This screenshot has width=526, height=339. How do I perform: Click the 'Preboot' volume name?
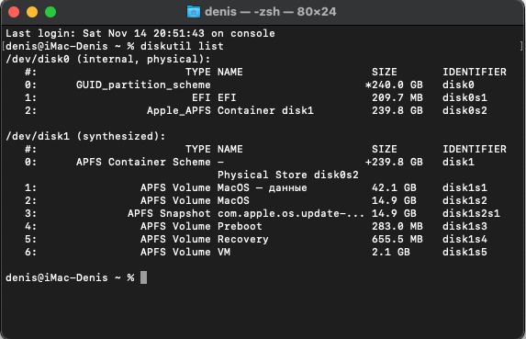(240, 226)
